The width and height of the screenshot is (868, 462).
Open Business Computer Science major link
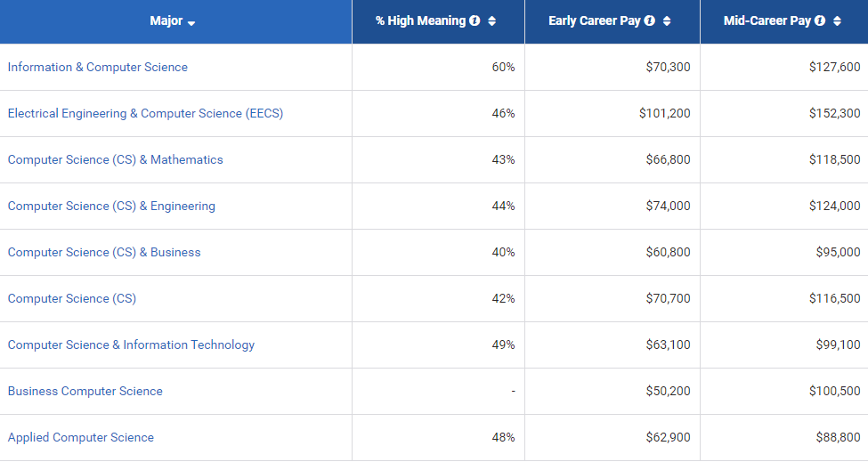[85, 392]
